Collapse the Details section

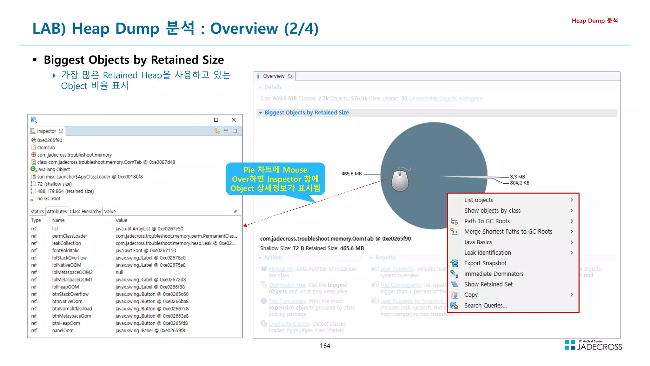tap(260, 87)
